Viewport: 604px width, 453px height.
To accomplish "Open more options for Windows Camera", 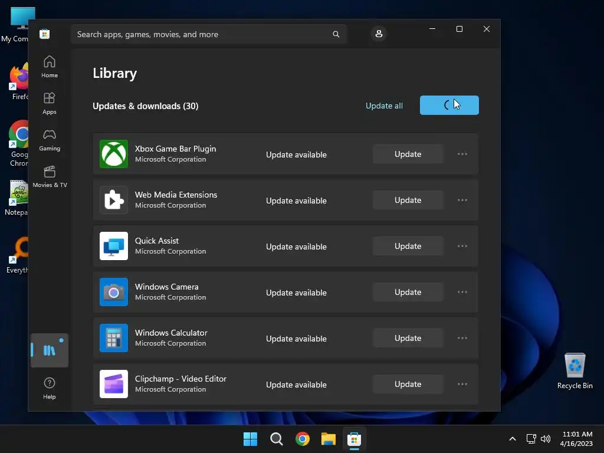I will point(462,292).
